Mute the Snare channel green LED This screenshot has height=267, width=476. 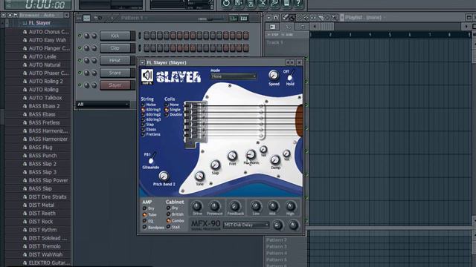click(x=80, y=73)
